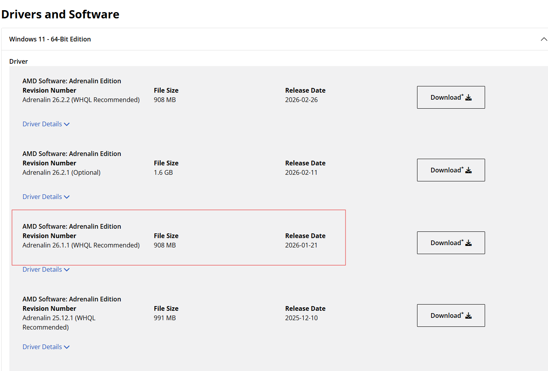This screenshot has height=371, width=548.
Task: Download Adrenalin 26.2.2 WHQL Recommended driver
Action: 451,97
